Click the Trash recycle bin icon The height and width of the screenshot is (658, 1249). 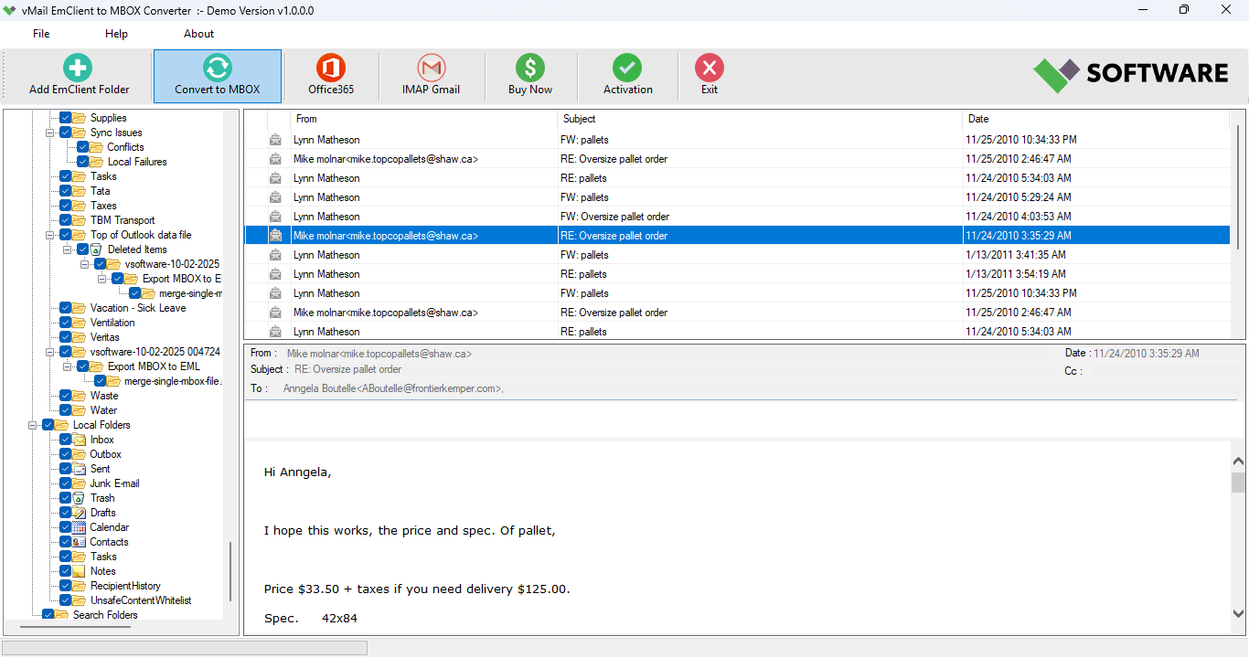80,498
